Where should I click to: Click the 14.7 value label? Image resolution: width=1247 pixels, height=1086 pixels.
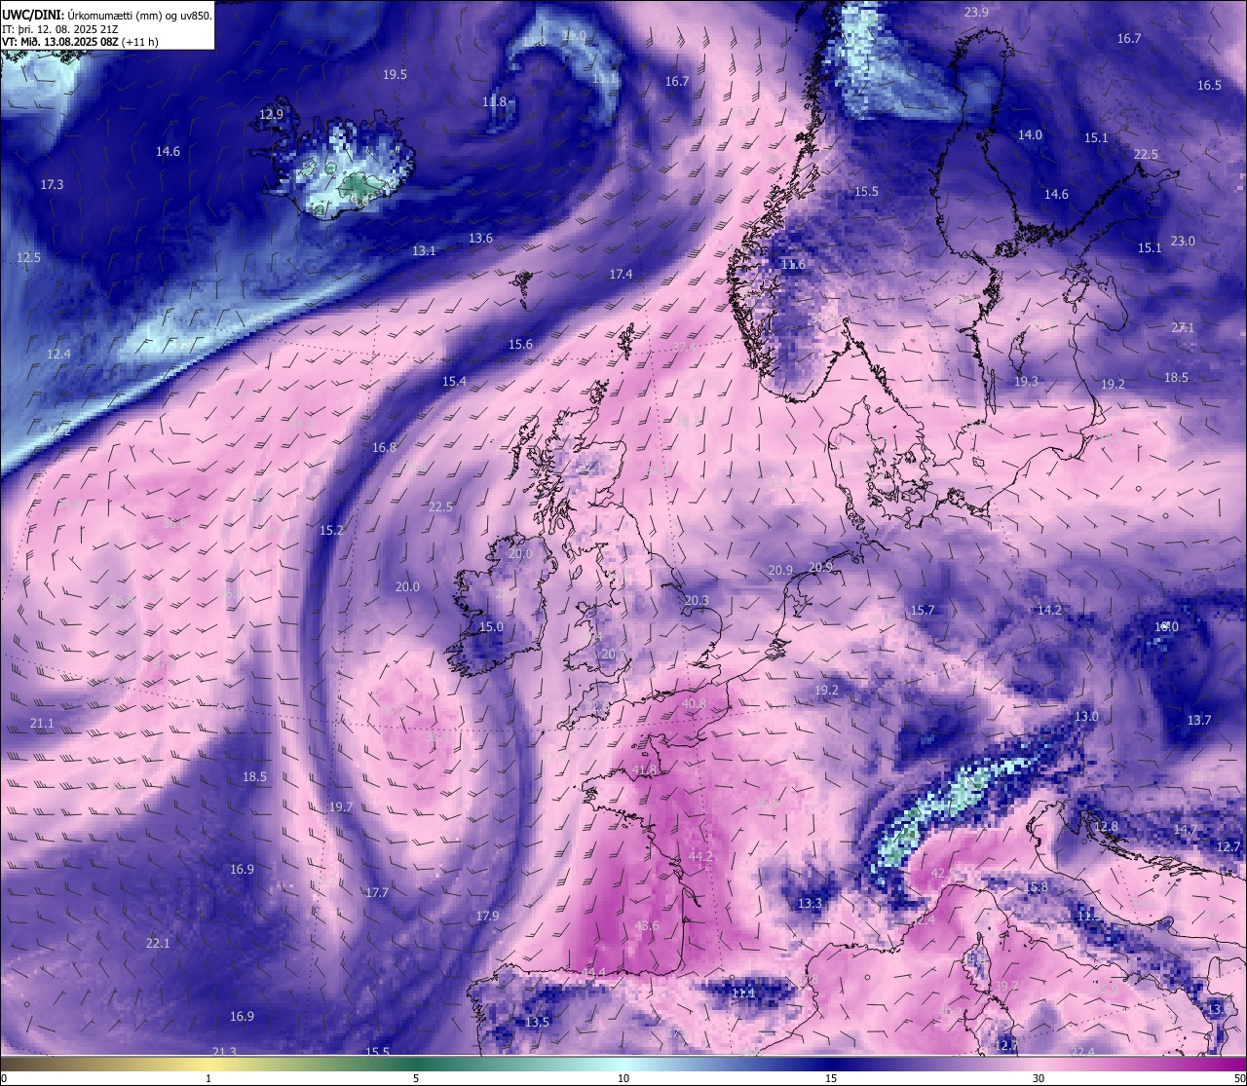click(x=1185, y=830)
